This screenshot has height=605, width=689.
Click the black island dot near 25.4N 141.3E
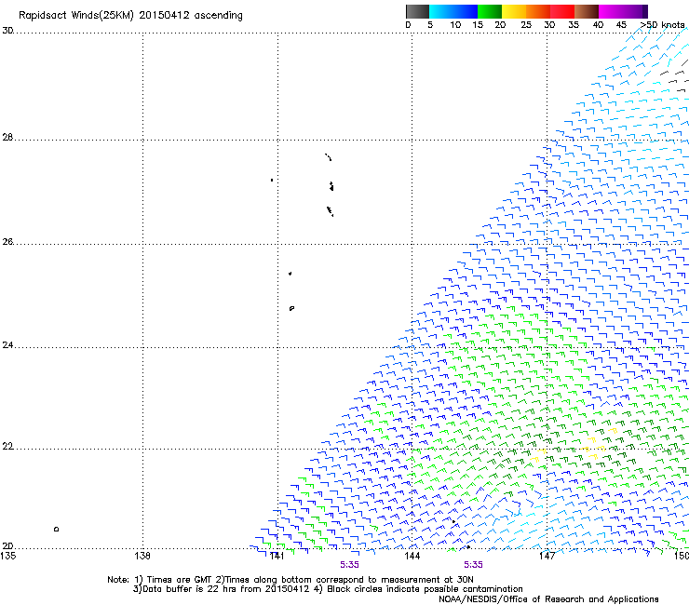pos(290,274)
